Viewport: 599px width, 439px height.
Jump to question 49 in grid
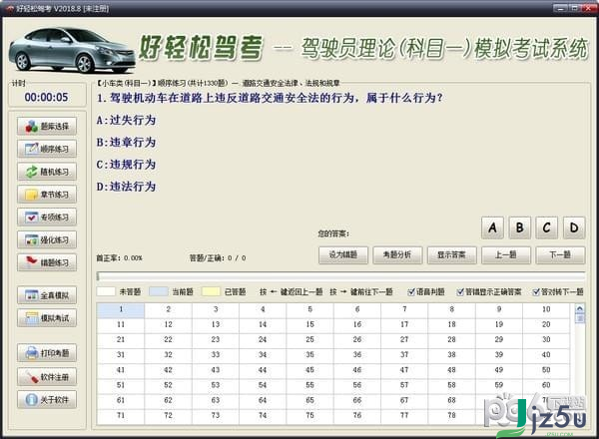point(499,370)
